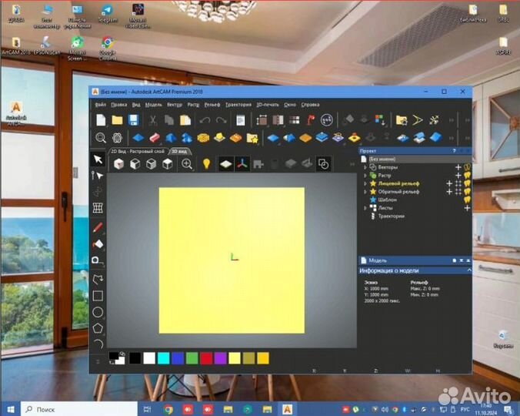
Task: Toggle visibility bulb for Шаблон row
Action: tap(467, 200)
